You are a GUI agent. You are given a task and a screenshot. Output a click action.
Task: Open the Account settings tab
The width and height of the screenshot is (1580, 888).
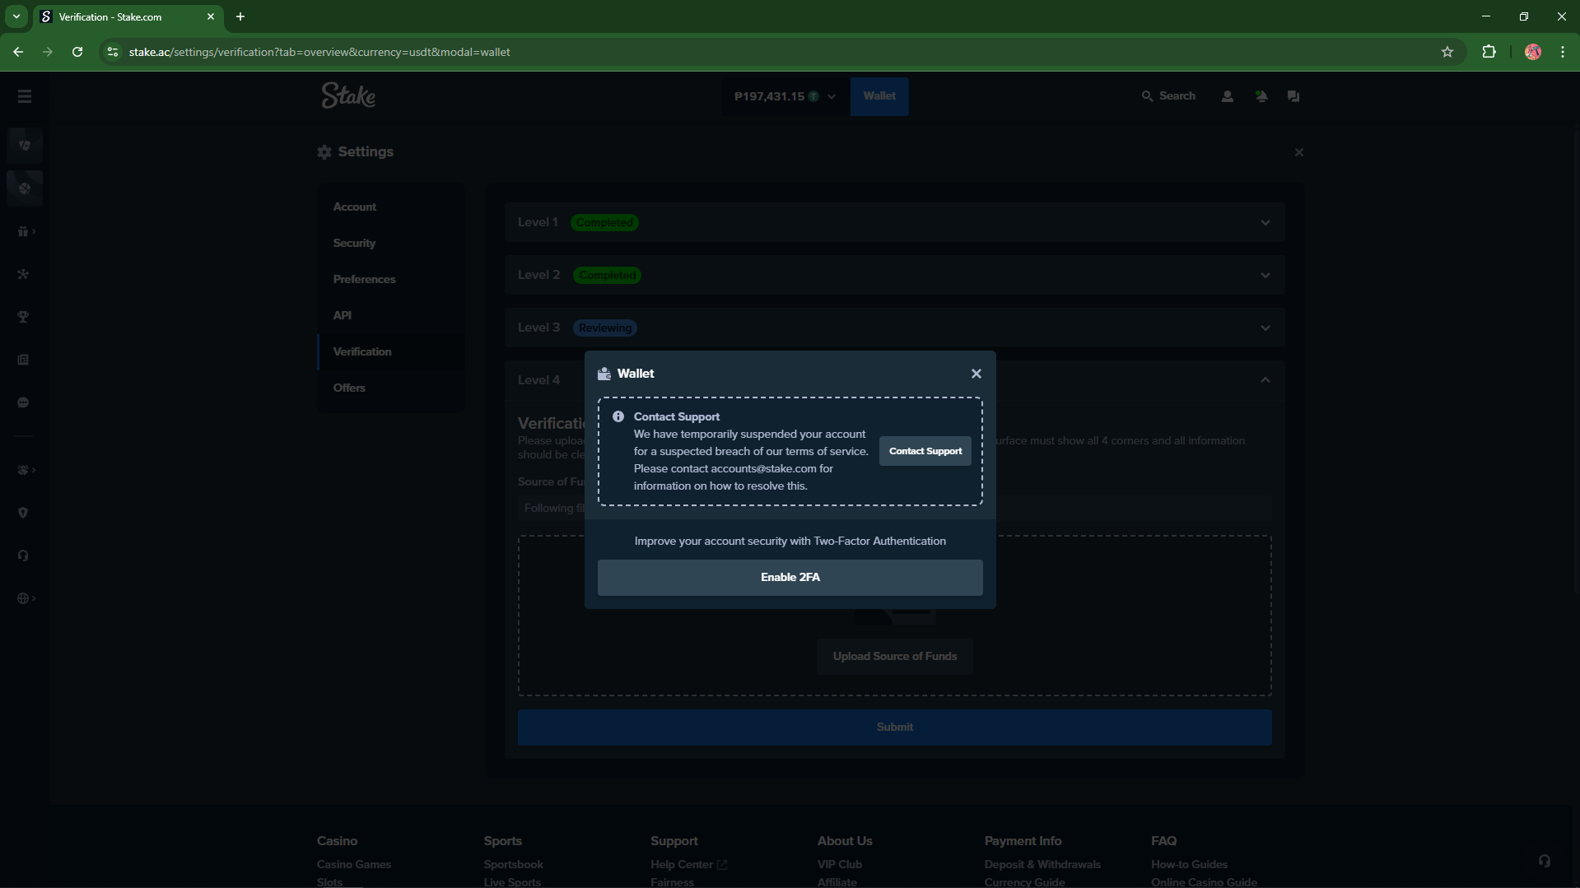pos(391,207)
